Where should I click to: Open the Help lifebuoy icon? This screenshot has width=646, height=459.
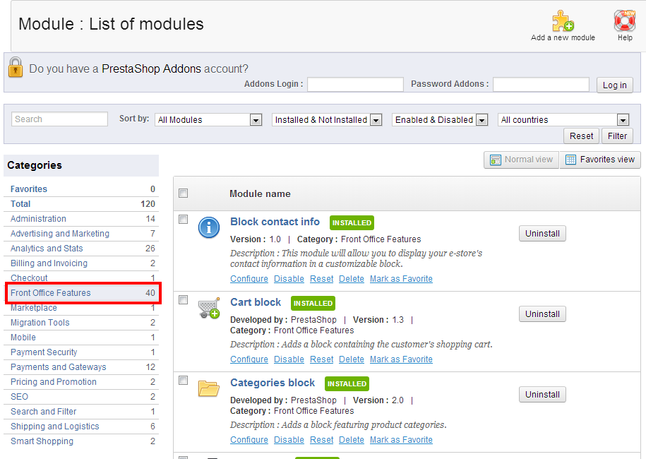tap(625, 20)
